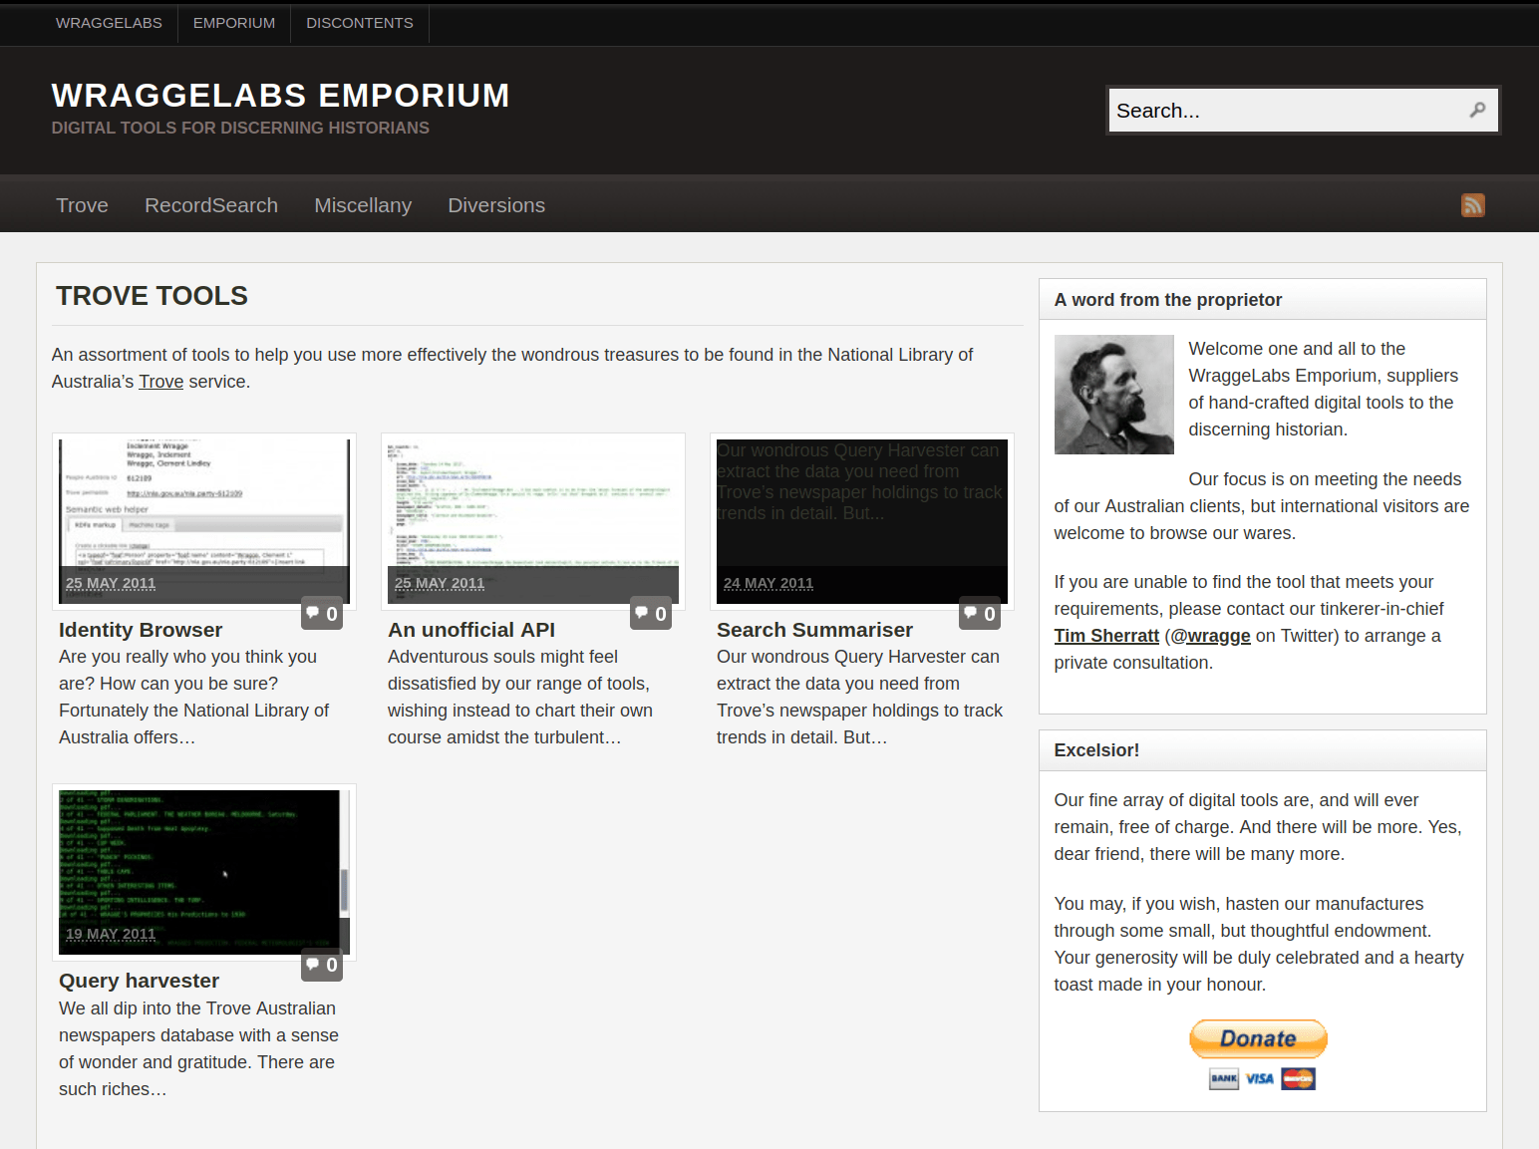Click the Bank payment icon

pos(1224,1078)
